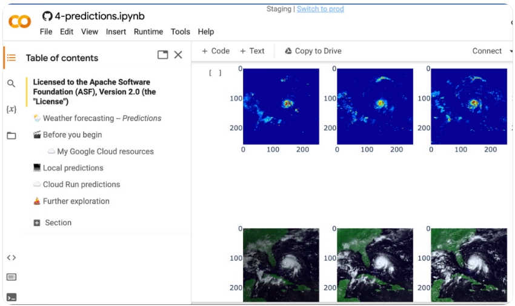Click the Copy to Drive button
Viewport: 515px width, 306px height.
313,51
